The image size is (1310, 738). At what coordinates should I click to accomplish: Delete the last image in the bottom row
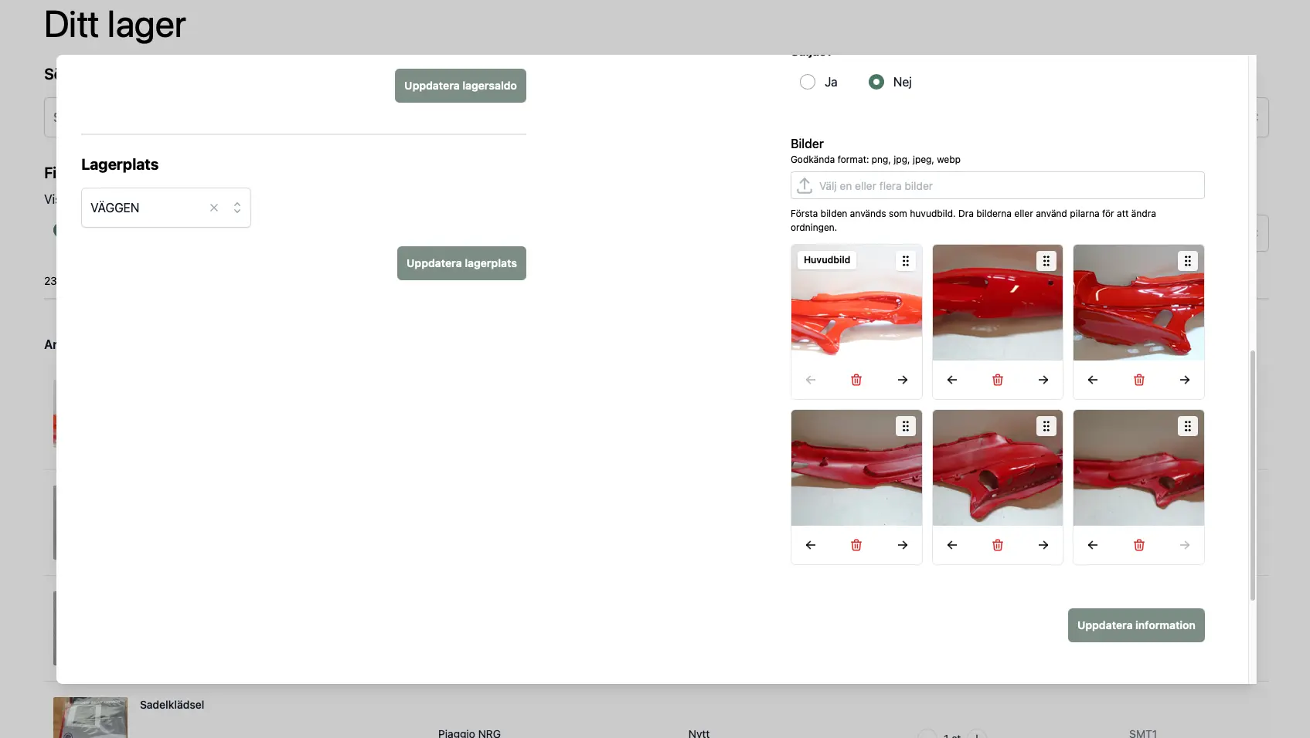pos(1139,545)
